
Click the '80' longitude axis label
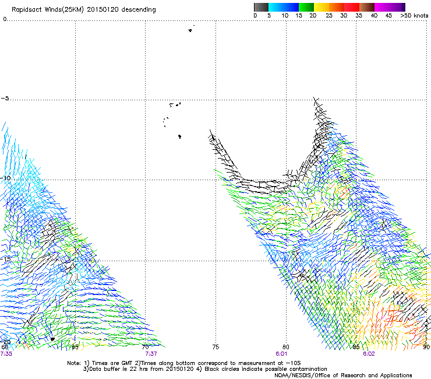pyautogui.click(x=285, y=347)
